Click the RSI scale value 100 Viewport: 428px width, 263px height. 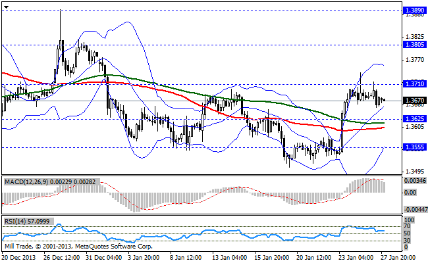click(x=409, y=220)
